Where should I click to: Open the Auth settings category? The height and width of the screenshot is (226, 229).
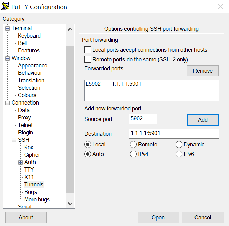click(x=30, y=162)
